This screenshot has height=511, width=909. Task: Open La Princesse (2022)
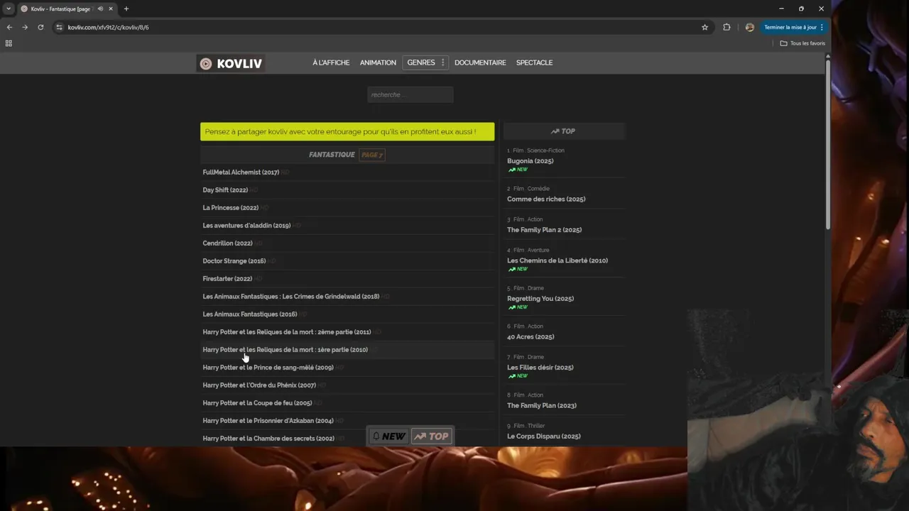click(230, 208)
